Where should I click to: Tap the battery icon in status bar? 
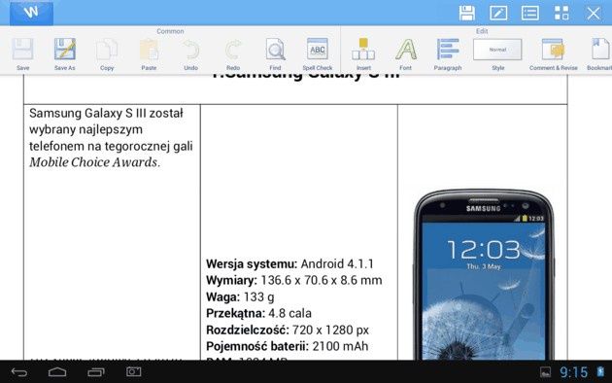[x=600, y=371]
